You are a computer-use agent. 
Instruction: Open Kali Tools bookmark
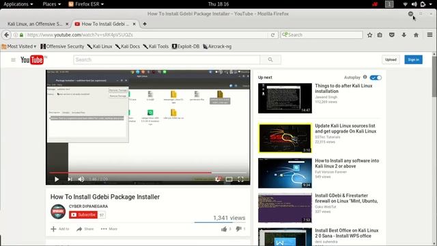[156, 46]
